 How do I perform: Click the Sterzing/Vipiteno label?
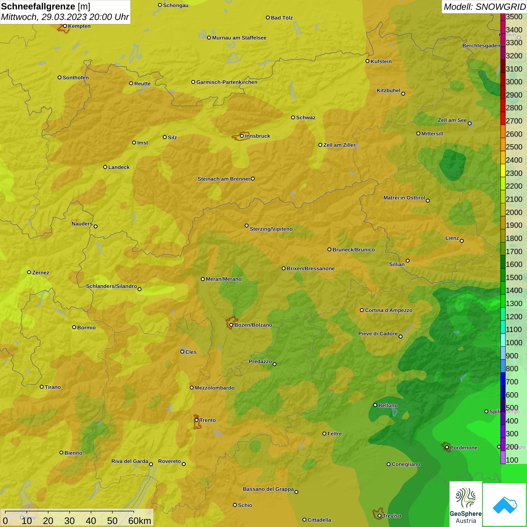tap(271, 229)
